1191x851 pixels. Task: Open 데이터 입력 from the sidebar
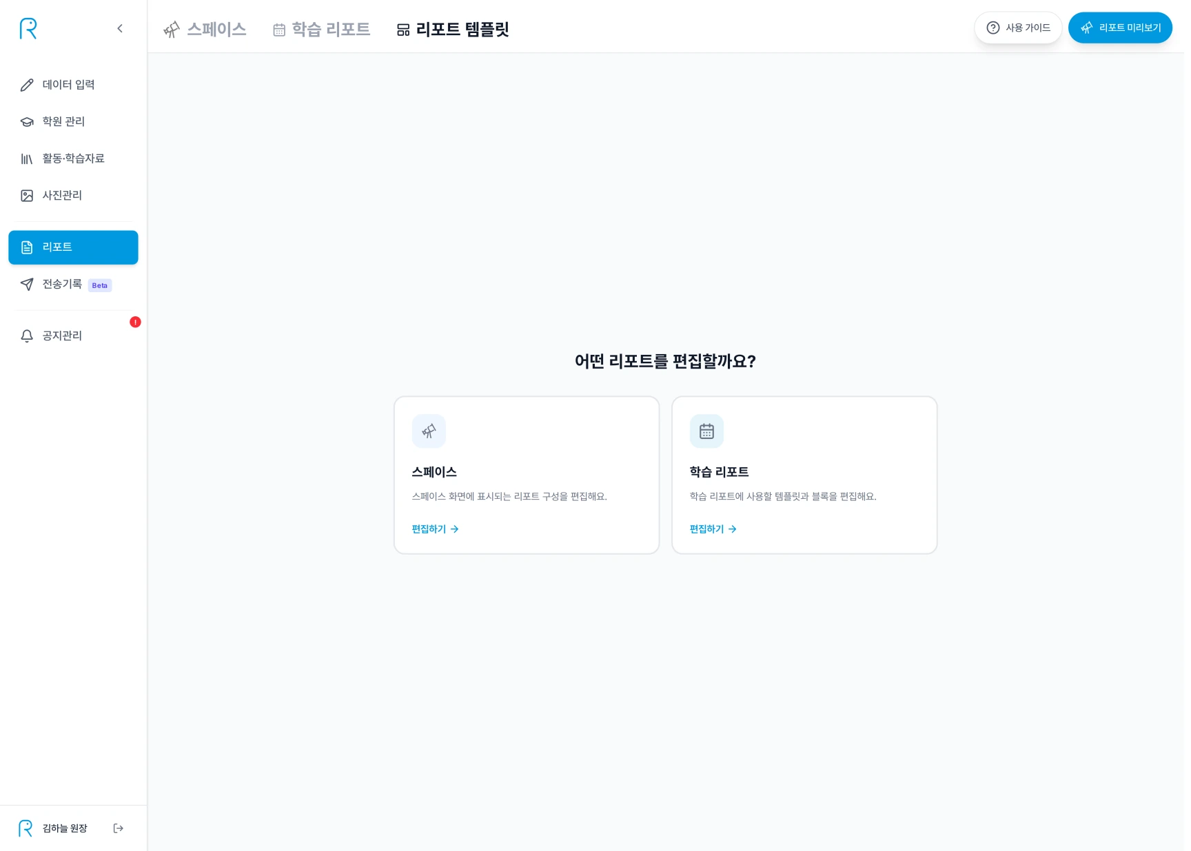point(73,85)
